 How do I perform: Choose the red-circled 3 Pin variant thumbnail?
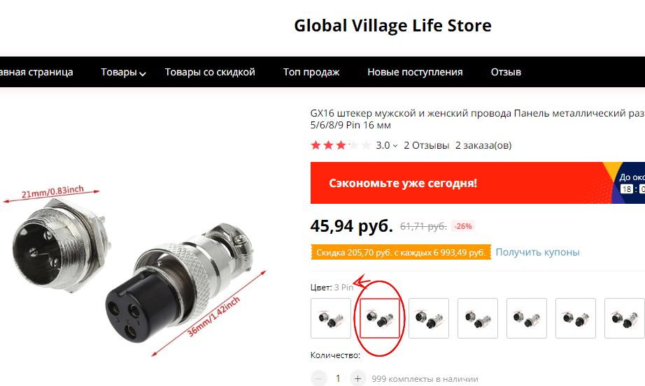[380, 318]
